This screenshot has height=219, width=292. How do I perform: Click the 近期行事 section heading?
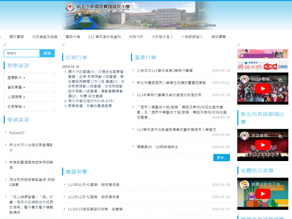coord(76,57)
